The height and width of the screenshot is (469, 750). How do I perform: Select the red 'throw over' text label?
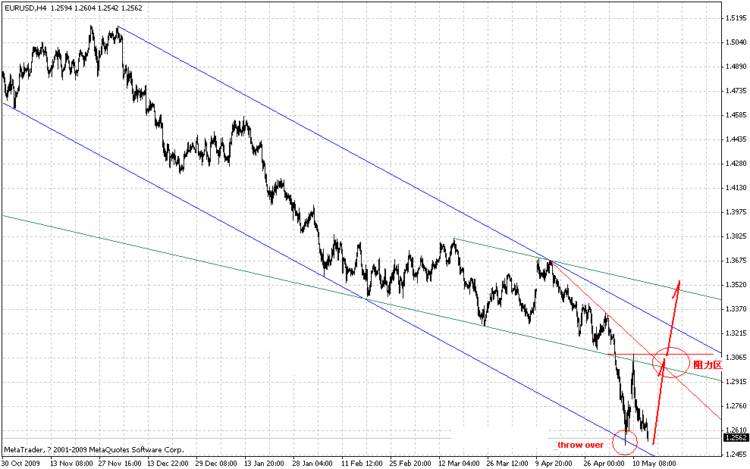(x=581, y=445)
